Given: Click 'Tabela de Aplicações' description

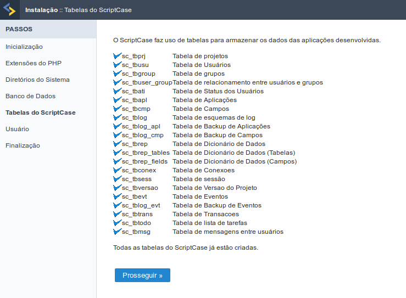Looking at the screenshot, I should (204, 100).
